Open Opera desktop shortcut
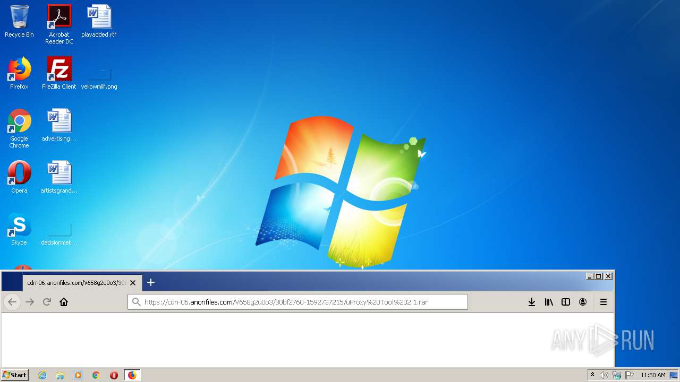The width and height of the screenshot is (680, 382). [19, 177]
